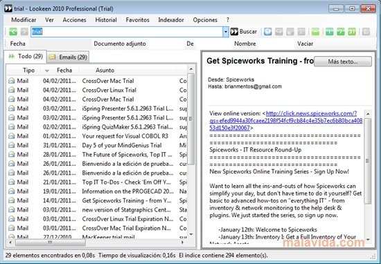
Task: Click the green icon left of the calendar icons
Action: click(315, 32)
